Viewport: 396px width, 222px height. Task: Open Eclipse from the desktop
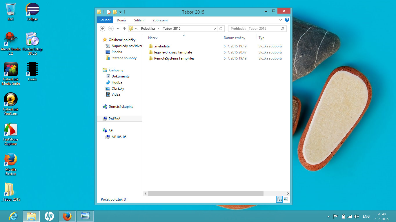coord(32,12)
